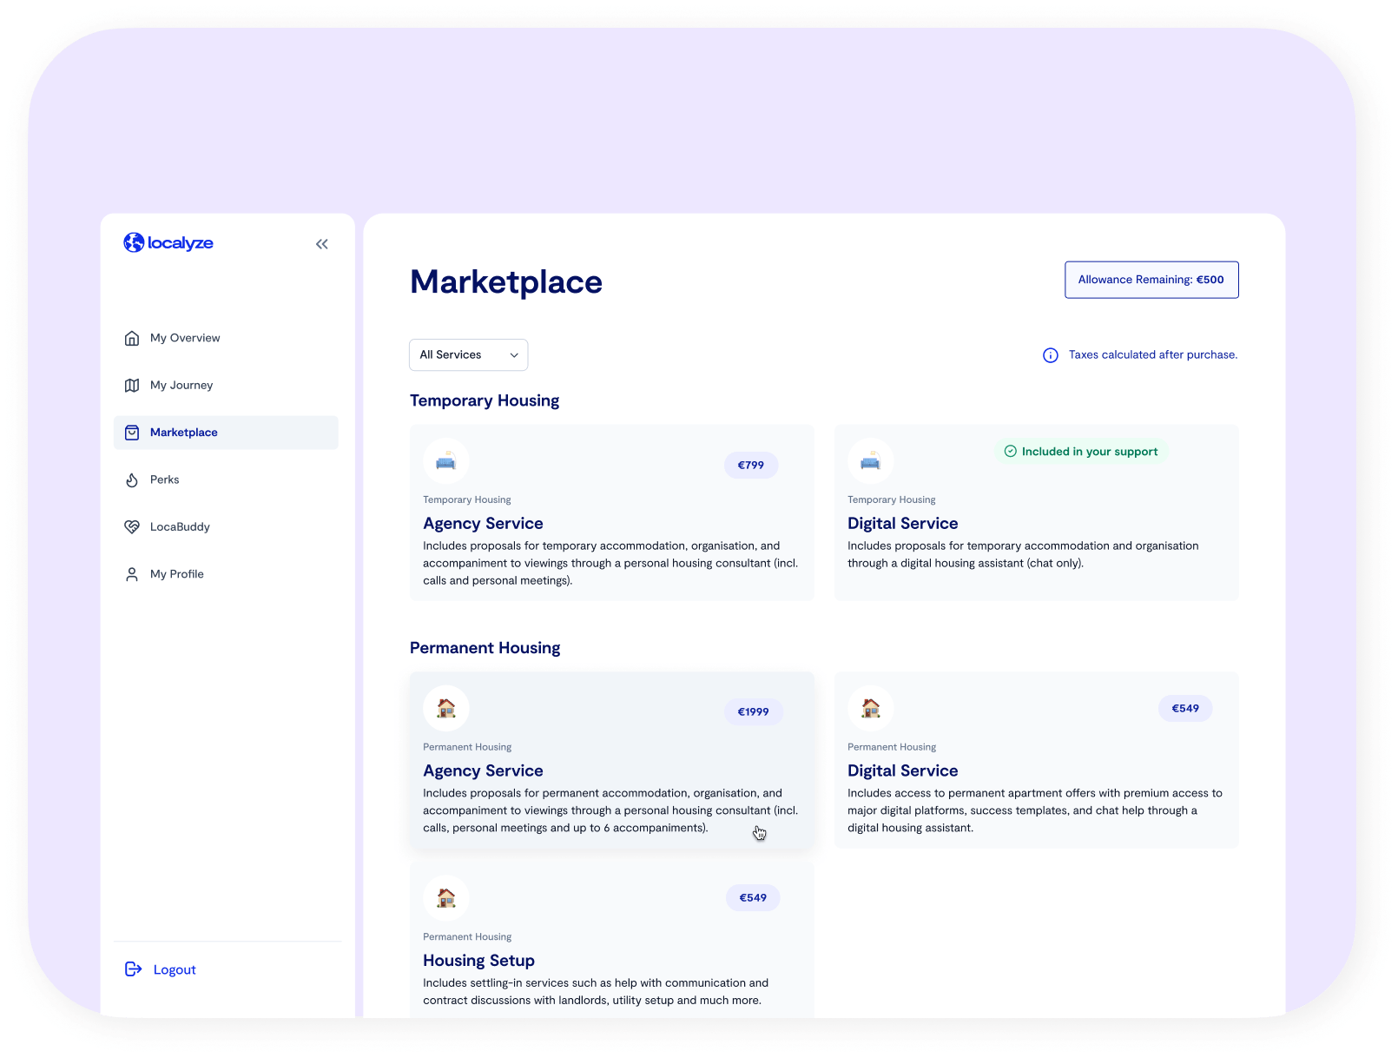This screenshot has width=1398, height=1058.
Task: Collapse the sidebar with the double chevron
Action: 322,244
